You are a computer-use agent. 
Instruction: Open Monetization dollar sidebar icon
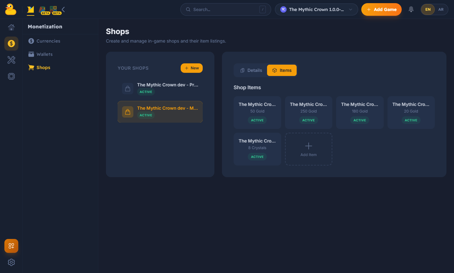pos(11,44)
